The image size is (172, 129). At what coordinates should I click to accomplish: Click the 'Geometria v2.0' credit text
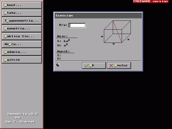point(23,114)
